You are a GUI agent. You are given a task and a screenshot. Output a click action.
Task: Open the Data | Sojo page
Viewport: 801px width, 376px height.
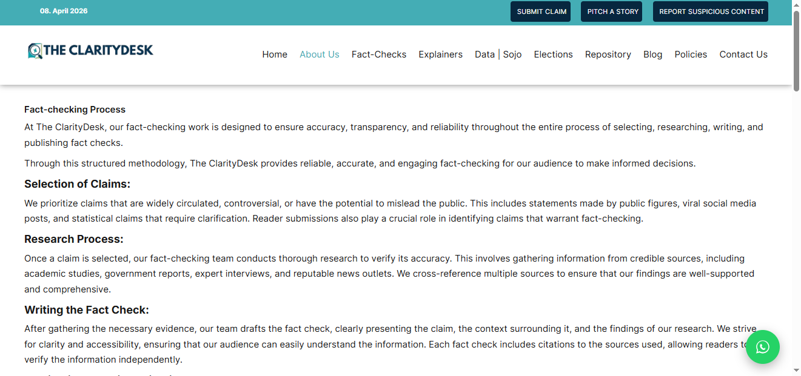pyautogui.click(x=498, y=54)
